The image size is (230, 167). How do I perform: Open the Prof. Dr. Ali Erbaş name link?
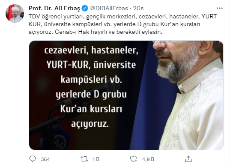[54, 8]
